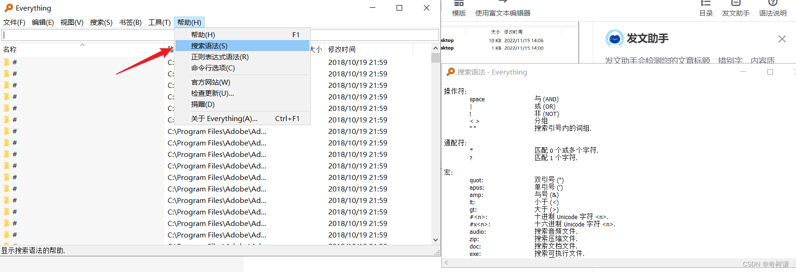This screenshot has height=272, width=796.
Task: Click the Everything magnifier icon in title bar
Action: 8,8
